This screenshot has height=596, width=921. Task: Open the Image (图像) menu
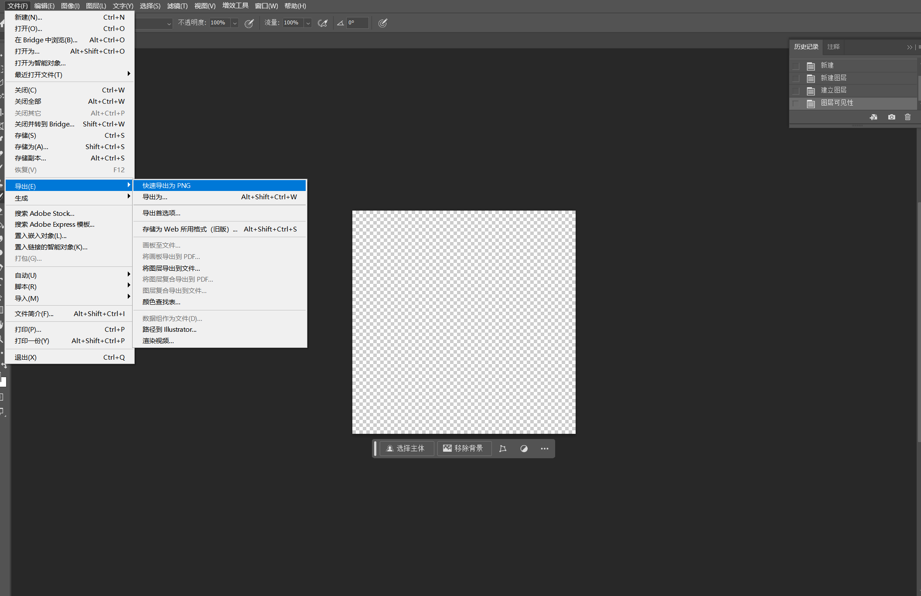click(70, 6)
